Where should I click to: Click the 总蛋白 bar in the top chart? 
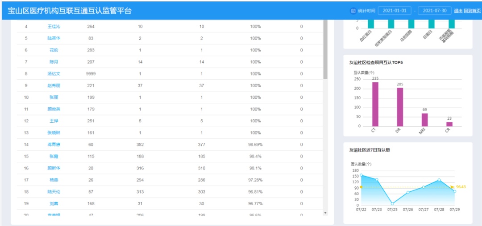tap(432, 24)
